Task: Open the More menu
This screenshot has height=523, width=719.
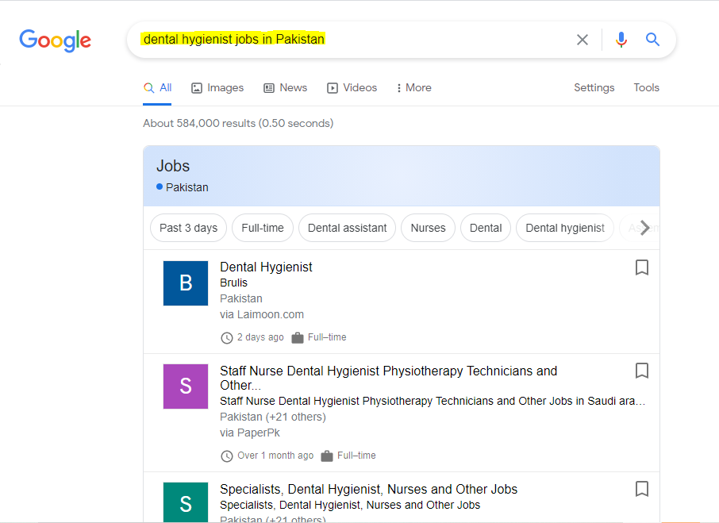Action: coord(414,87)
